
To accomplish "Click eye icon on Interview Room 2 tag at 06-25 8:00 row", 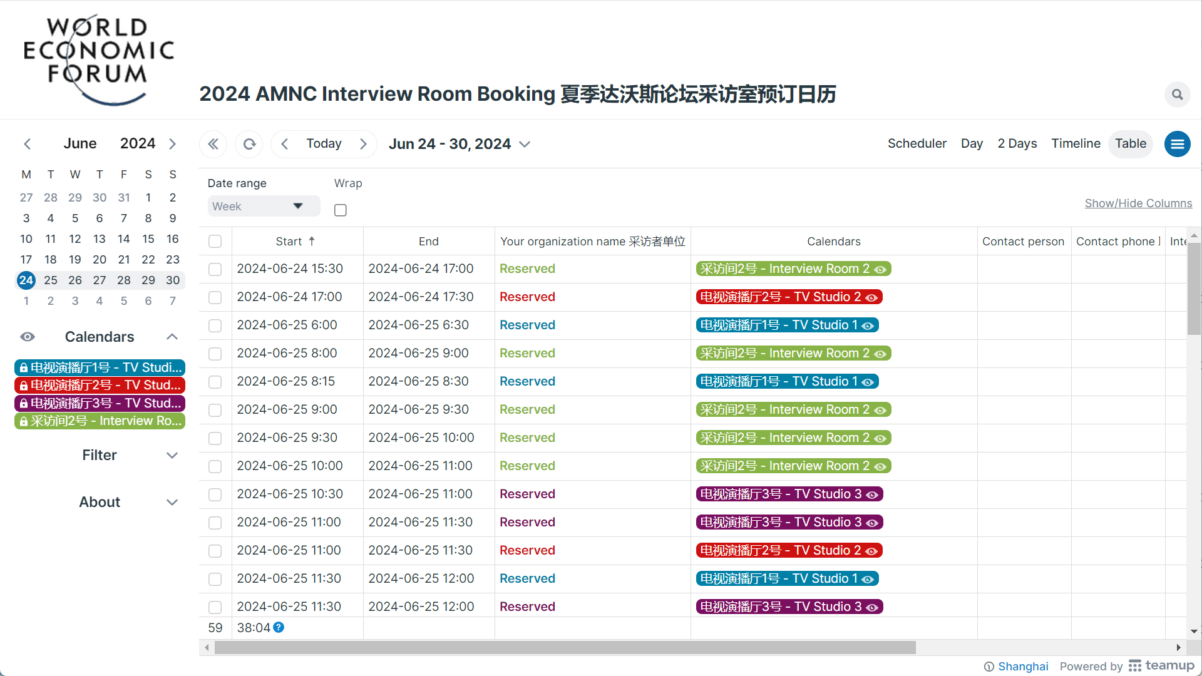I will point(880,354).
